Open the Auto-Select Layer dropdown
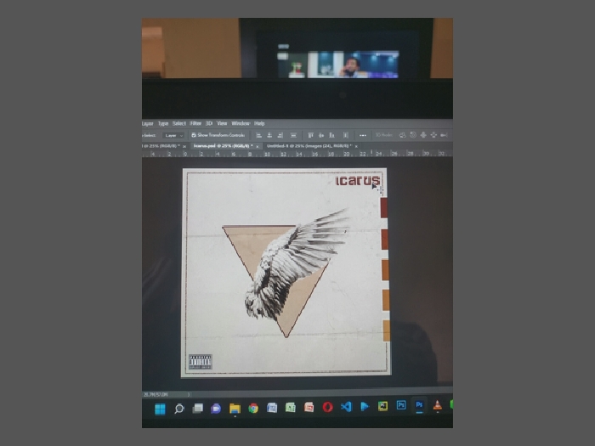Image resolution: width=595 pixels, height=446 pixels. pyautogui.click(x=173, y=135)
